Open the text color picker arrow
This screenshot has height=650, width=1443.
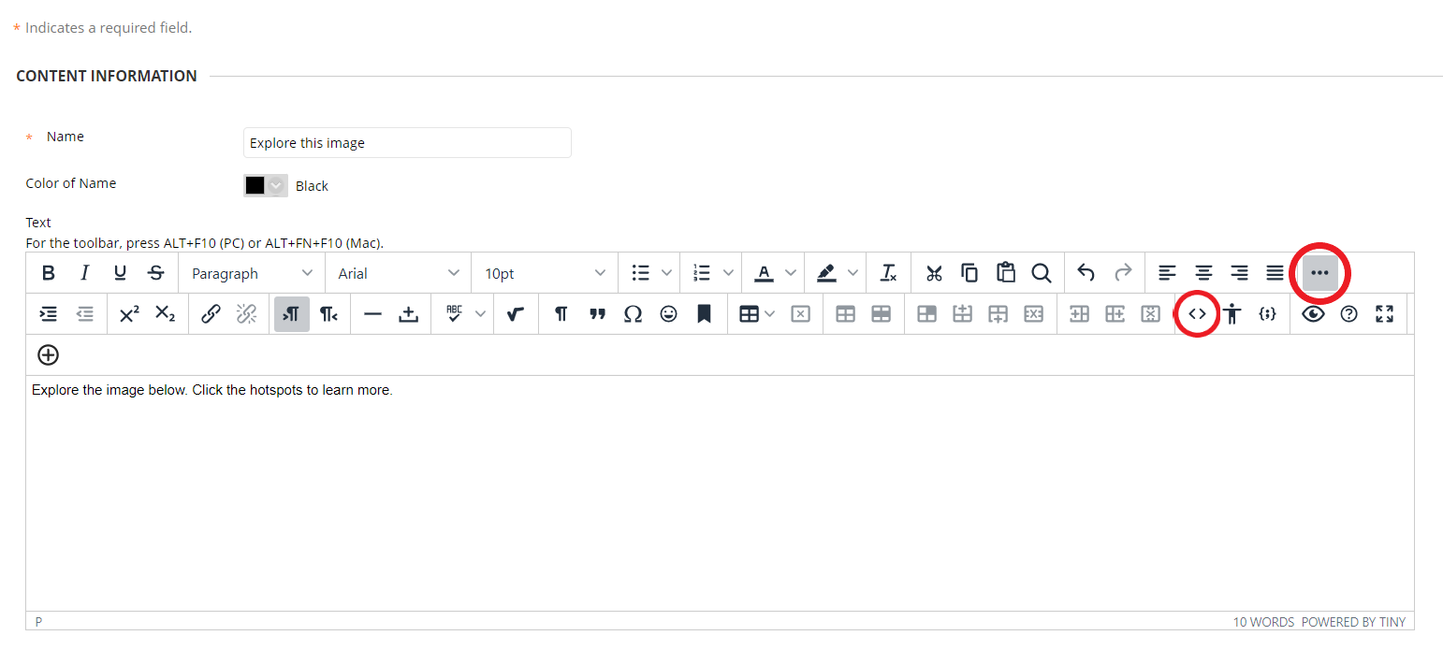[791, 273]
